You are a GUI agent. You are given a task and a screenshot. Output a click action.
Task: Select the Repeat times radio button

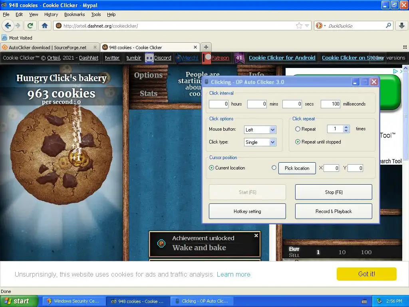click(x=298, y=129)
